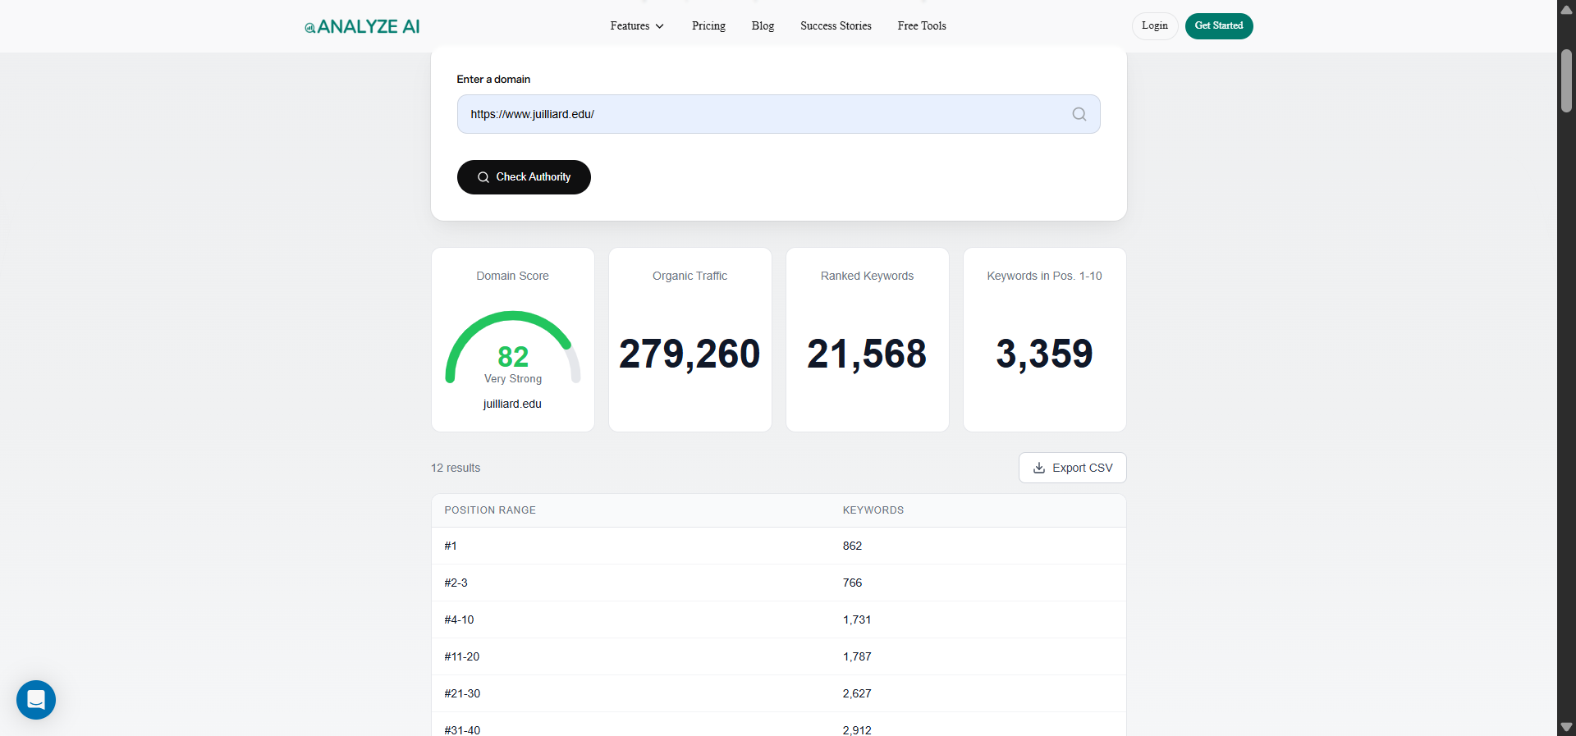
Task: Click the juilliard.edu domain label
Action: [512, 404]
